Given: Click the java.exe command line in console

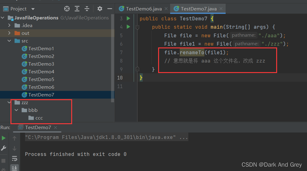Looking at the screenshot, I should point(106,137).
